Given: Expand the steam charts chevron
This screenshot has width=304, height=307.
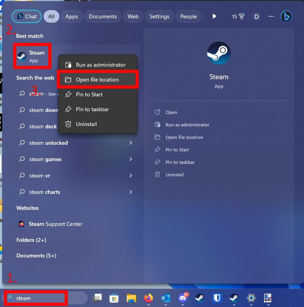Looking at the screenshot, I should click(x=131, y=192).
